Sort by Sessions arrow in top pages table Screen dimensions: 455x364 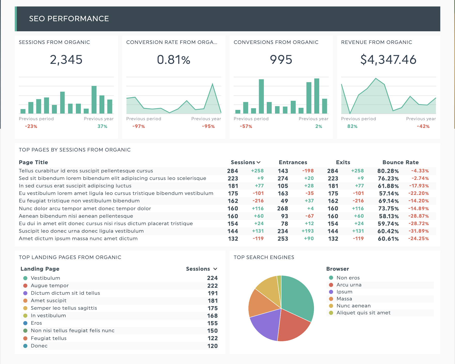coord(258,162)
